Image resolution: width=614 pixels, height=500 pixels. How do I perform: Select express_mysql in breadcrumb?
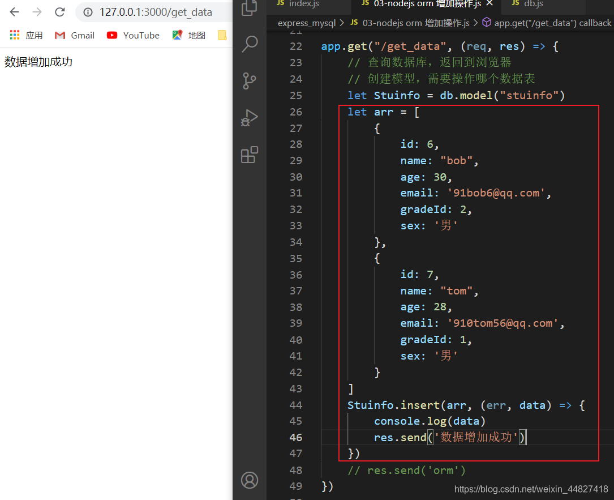pos(307,23)
